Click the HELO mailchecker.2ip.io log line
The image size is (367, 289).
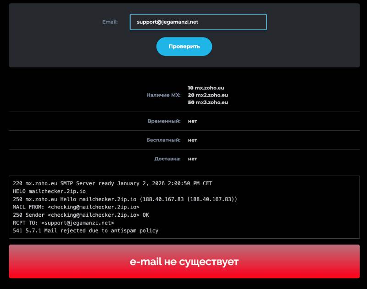point(49,191)
